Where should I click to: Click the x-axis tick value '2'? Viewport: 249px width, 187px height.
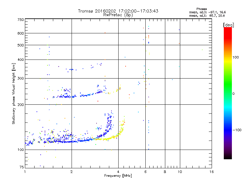[x=72, y=172]
